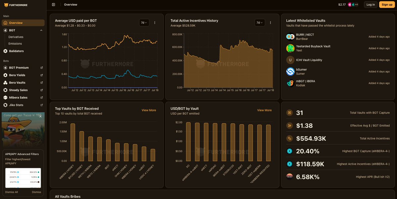This screenshot has height=199, width=397.
Task: Click the 20.40% Highest BGT Capture value
Action: tap(308, 151)
